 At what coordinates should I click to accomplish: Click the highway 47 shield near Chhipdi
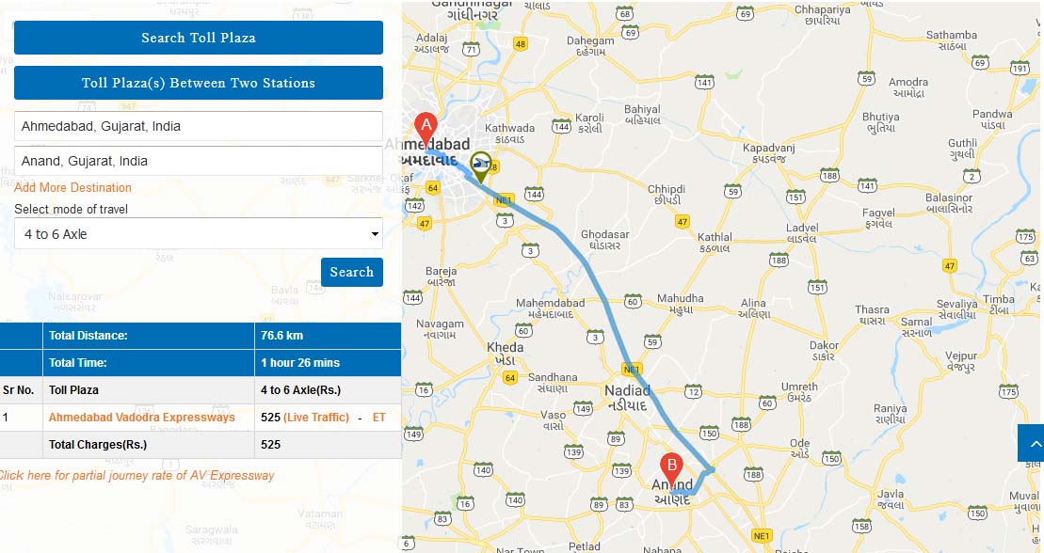[x=683, y=222]
